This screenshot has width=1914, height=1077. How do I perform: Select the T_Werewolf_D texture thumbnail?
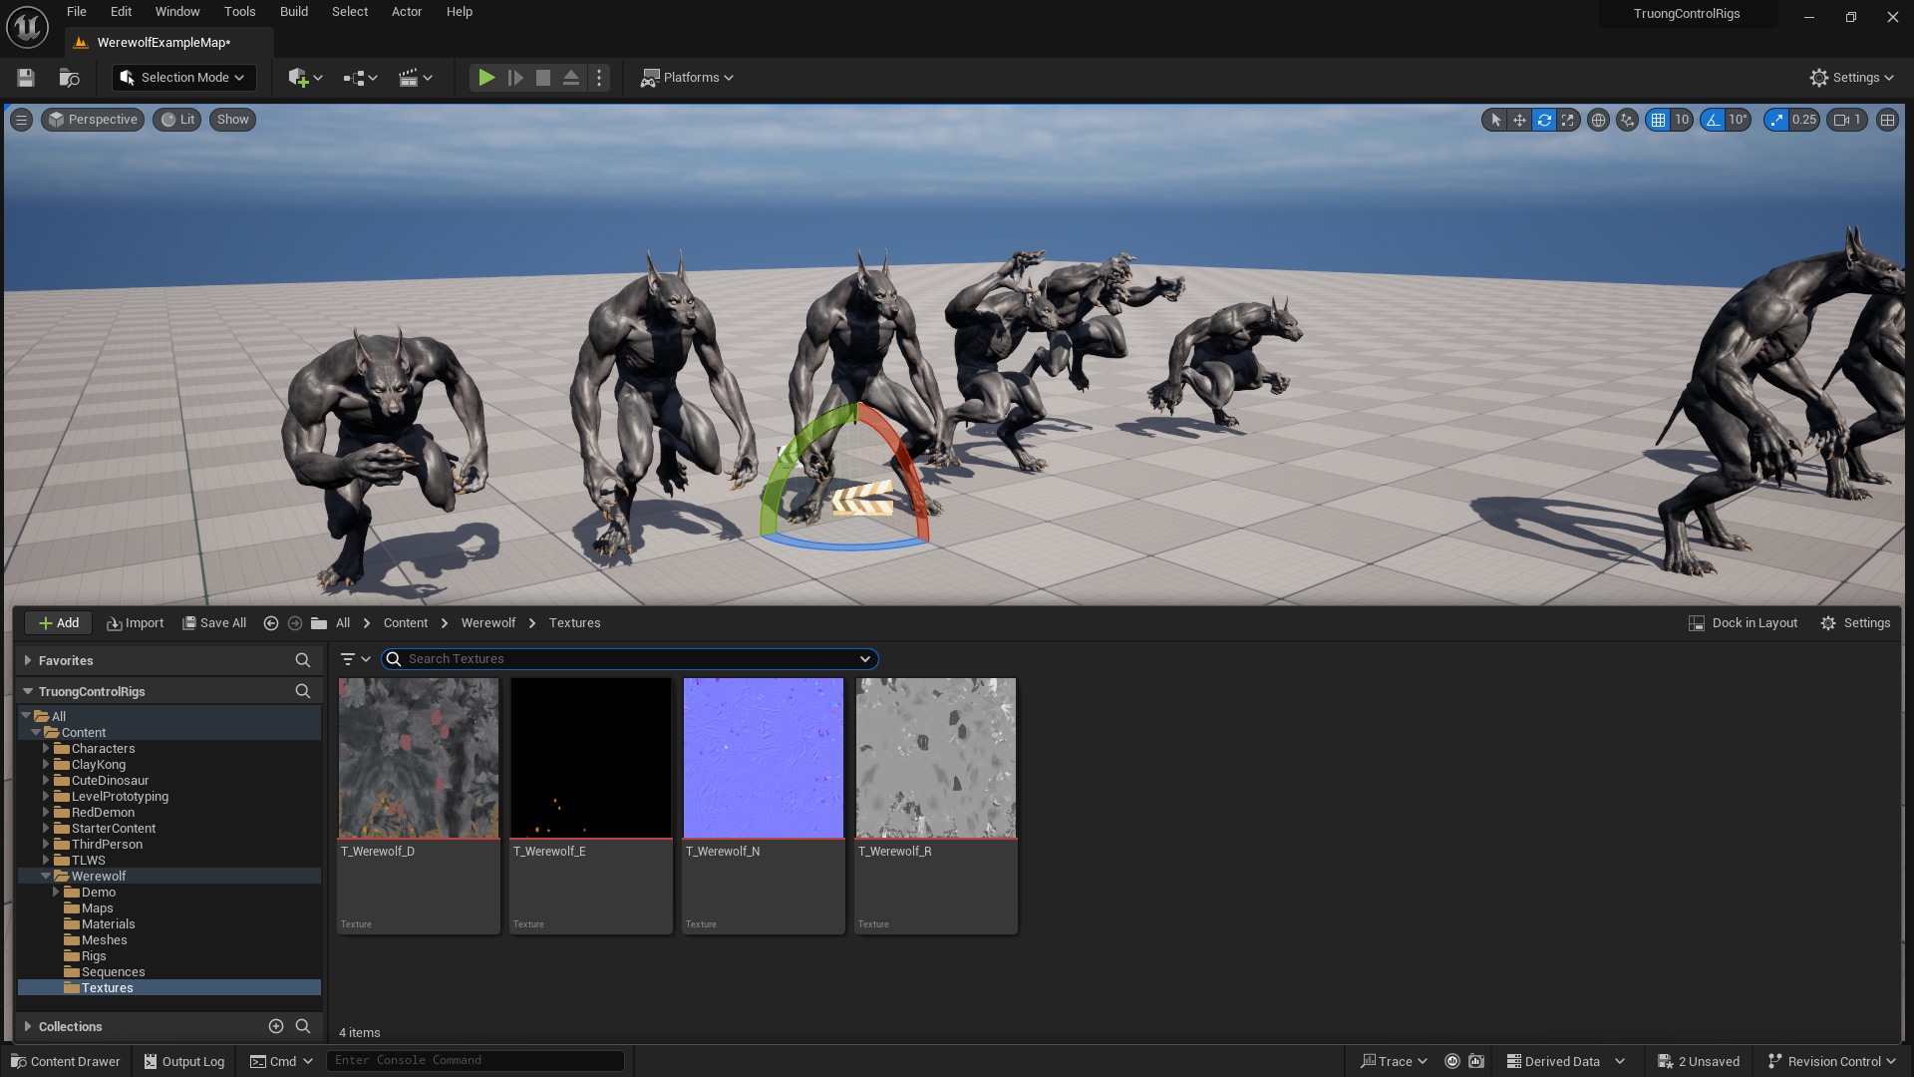click(x=419, y=758)
